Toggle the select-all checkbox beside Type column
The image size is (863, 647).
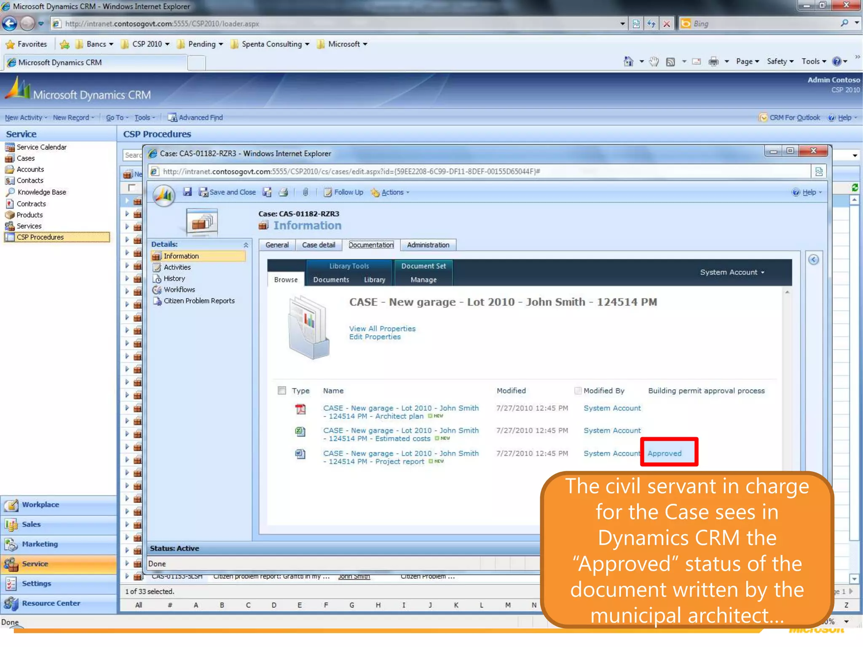click(282, 390)
